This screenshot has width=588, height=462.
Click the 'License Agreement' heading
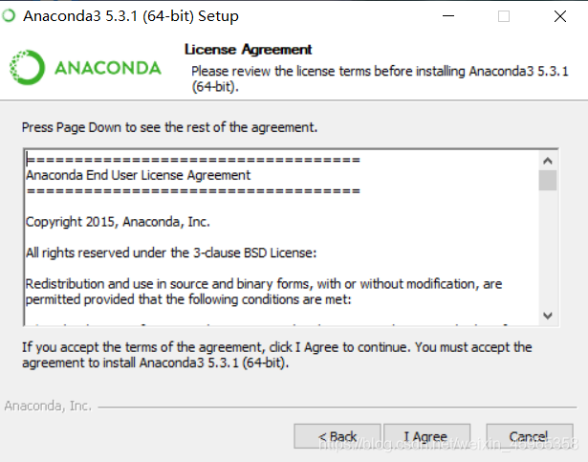coord(248,50)
